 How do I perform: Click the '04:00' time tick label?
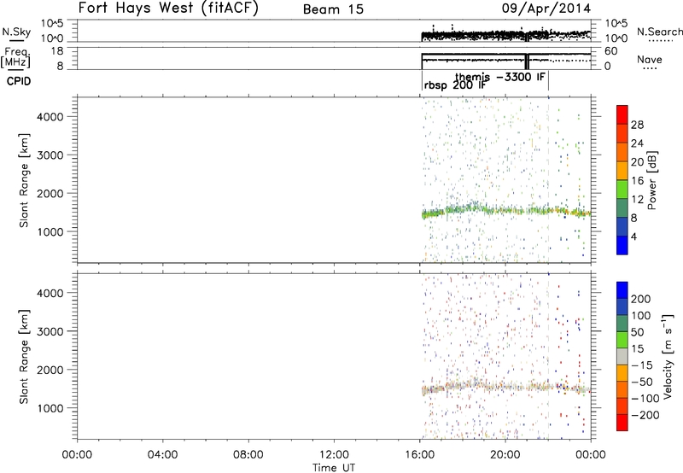click(163, 455)
